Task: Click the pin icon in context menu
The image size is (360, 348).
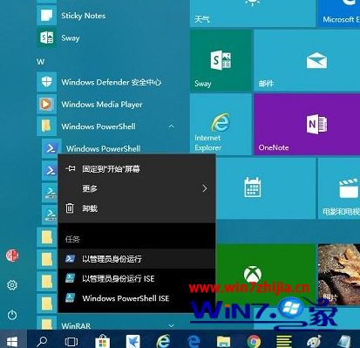Action: pos(70,168)
